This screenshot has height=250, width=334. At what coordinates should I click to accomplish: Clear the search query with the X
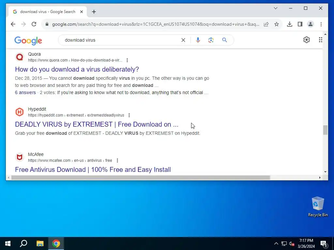tap(183, 40)
